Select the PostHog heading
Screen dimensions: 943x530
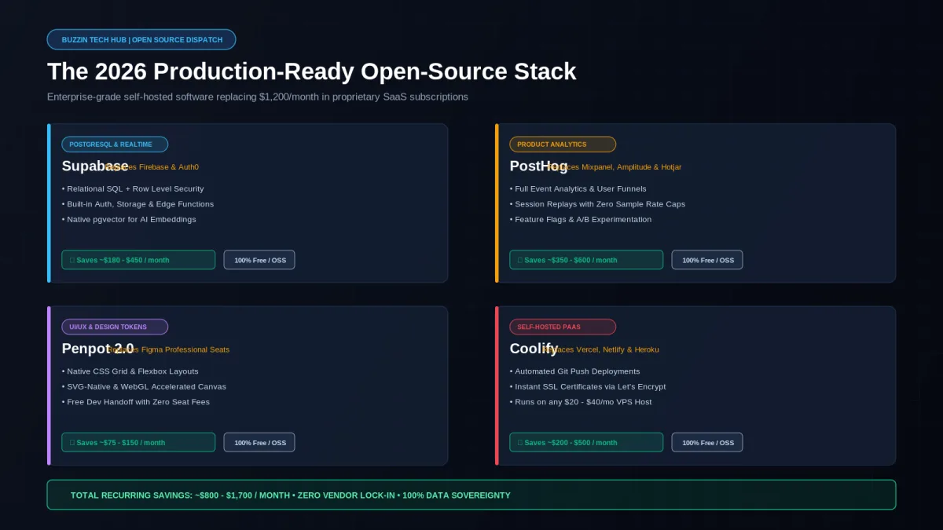click(539, 166)
